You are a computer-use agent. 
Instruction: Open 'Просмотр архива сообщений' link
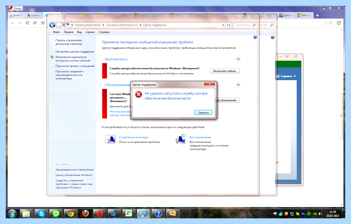pyautogui.click(x=75, y=66)
